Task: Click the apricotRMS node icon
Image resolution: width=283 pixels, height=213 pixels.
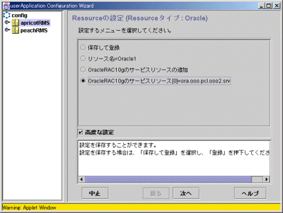Action: [15, 22]
